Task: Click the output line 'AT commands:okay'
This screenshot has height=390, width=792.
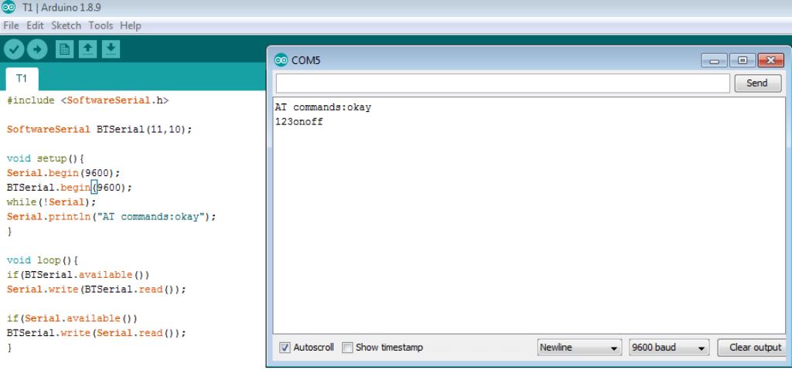Action: point(323,107)
